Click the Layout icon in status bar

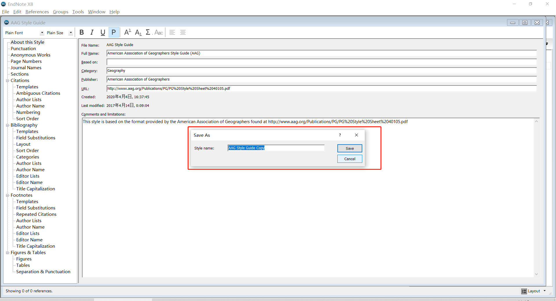[524, 291]
